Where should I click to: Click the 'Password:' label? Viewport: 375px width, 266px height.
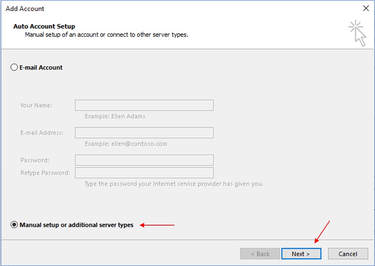click(35, 160)
